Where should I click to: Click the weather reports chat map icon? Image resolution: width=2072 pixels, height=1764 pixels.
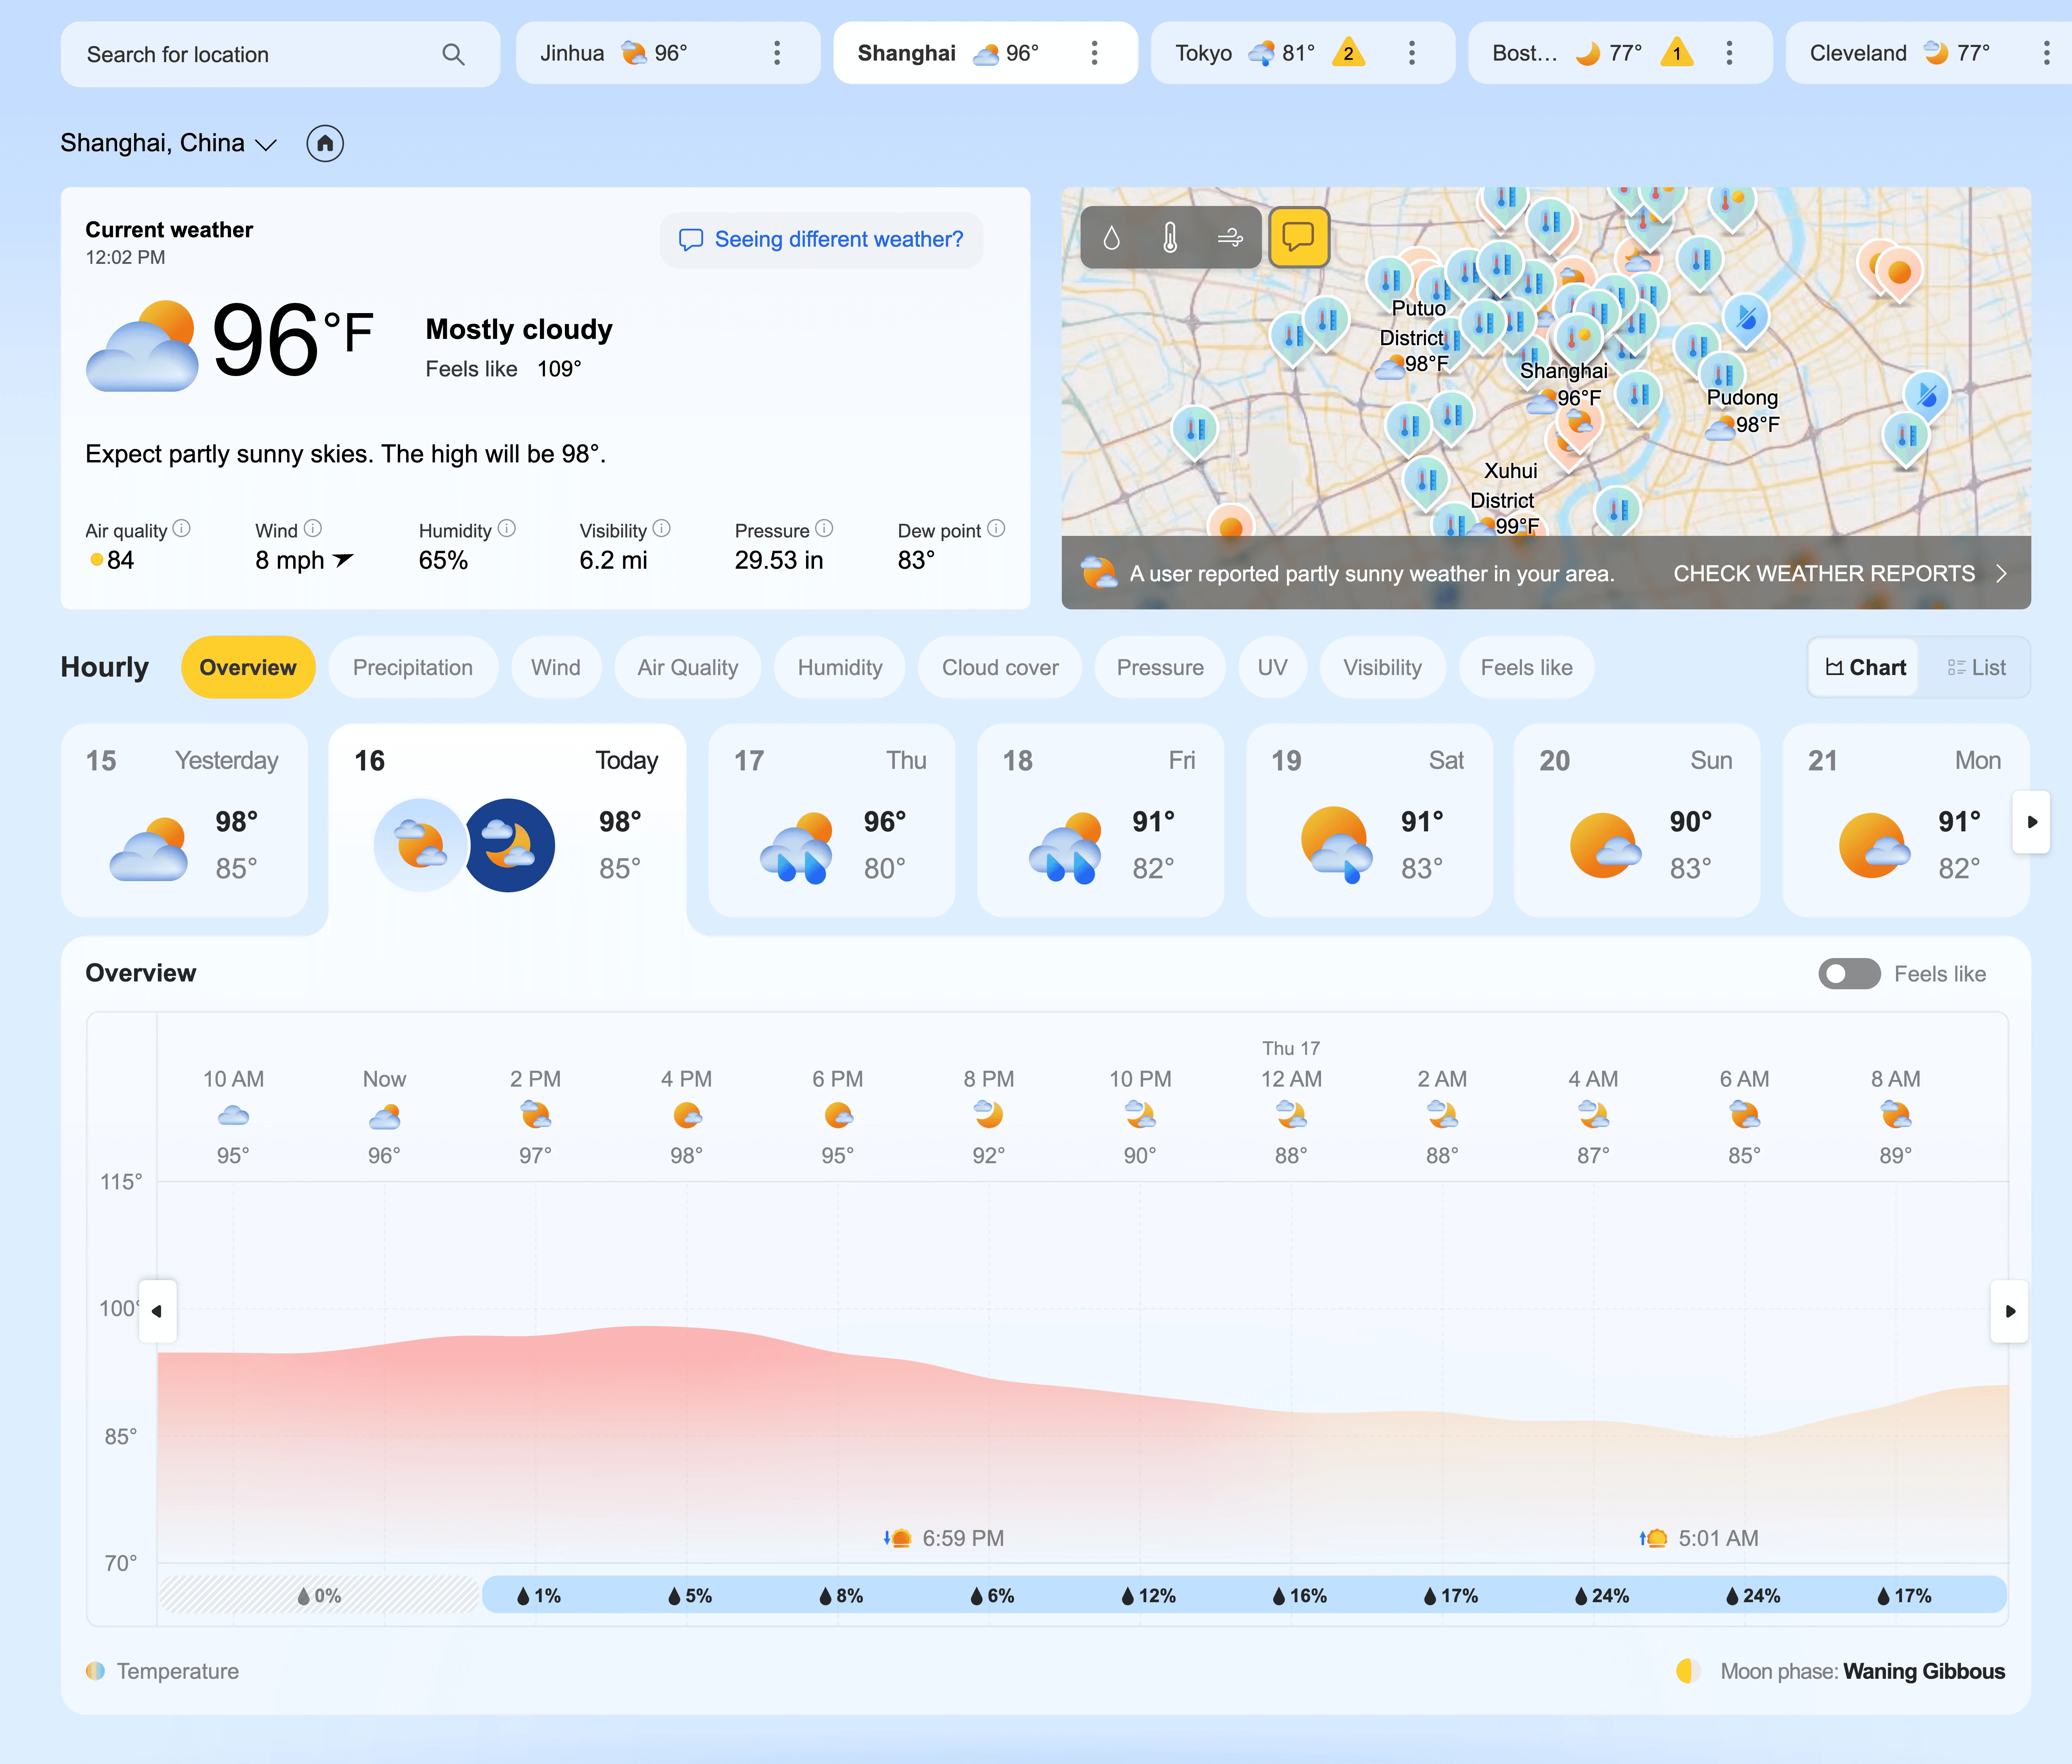pyautogui.click(x=1298, y=237)
